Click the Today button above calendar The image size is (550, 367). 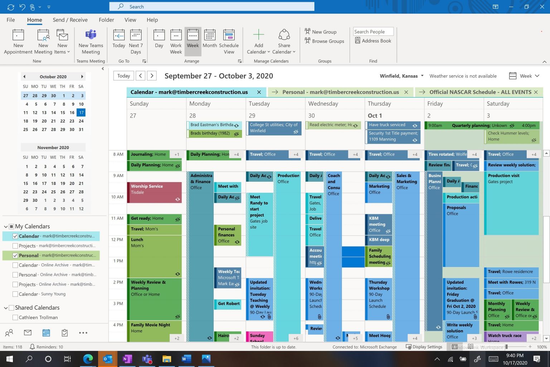pyautogui.click(x=124, y=76)
